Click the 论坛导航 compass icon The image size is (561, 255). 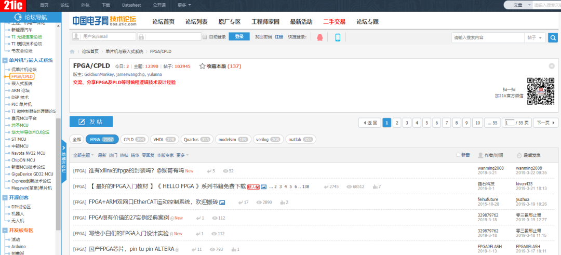[x=18, y=17]
